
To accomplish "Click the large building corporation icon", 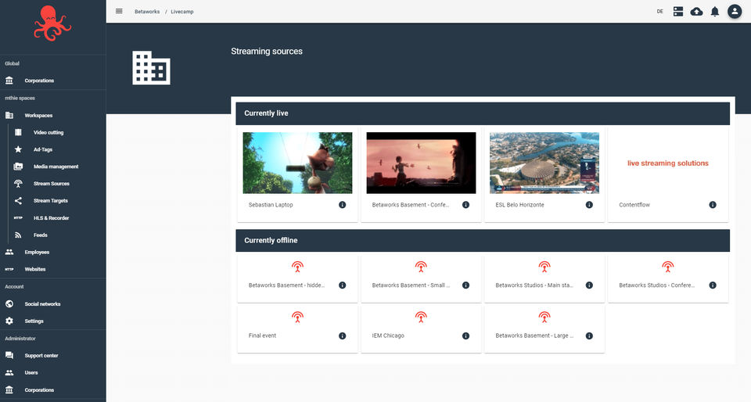I will 151,68.
